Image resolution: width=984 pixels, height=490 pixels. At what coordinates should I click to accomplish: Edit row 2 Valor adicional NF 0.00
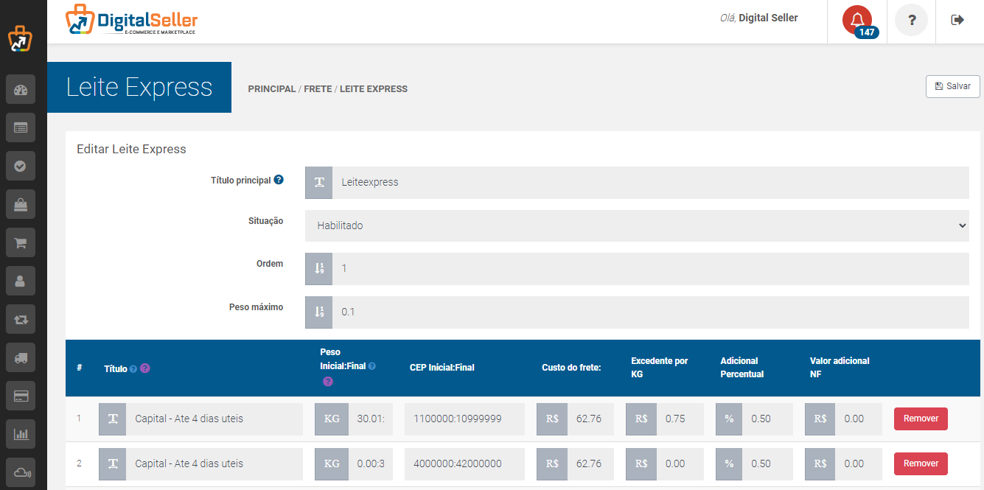[858, 464]
